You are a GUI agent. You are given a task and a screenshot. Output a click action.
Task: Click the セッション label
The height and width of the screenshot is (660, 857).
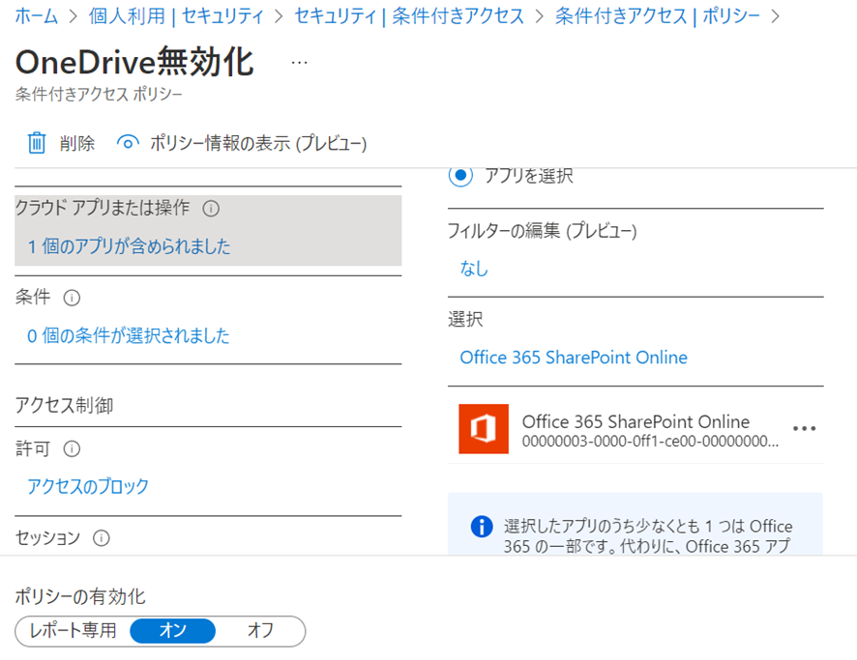[x=47, y=538]
